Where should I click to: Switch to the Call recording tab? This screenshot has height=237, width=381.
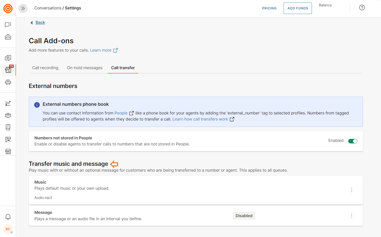[45, 68]
